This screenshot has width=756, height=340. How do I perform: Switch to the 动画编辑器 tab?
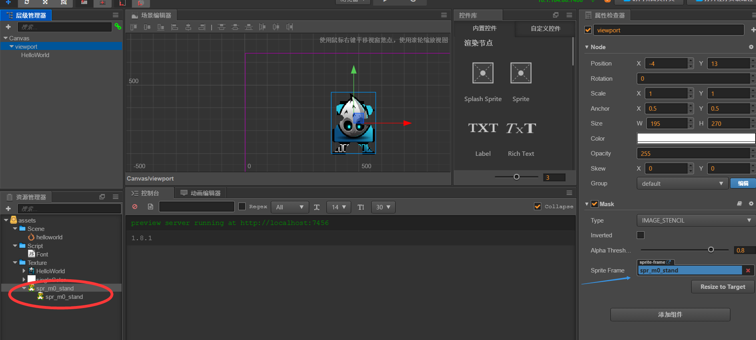pos(201,193)
